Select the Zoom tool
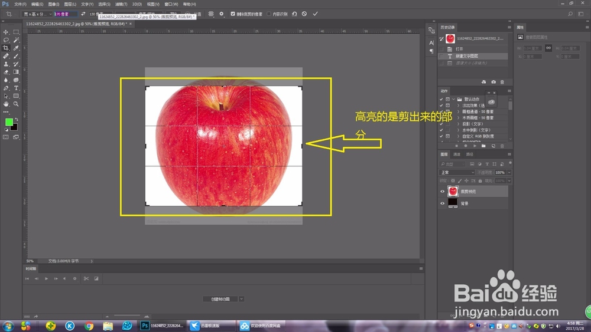591x332 pixels. (16, 104)
